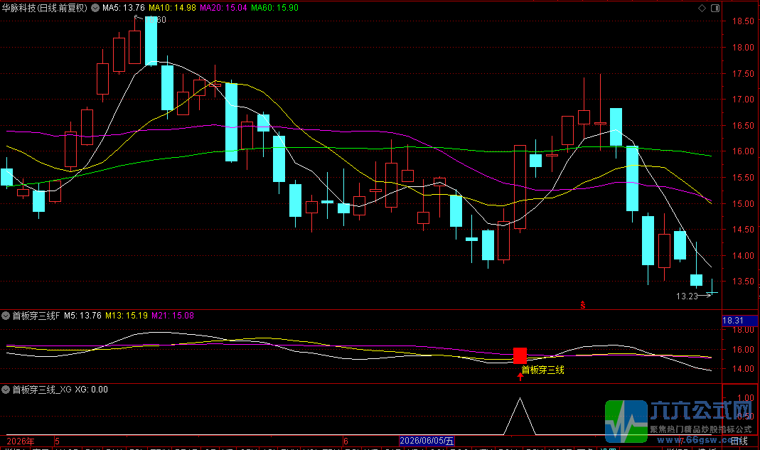Click the 13.50 price axis label
This screenshot has width=760, height=450.
tap(742, 282)
